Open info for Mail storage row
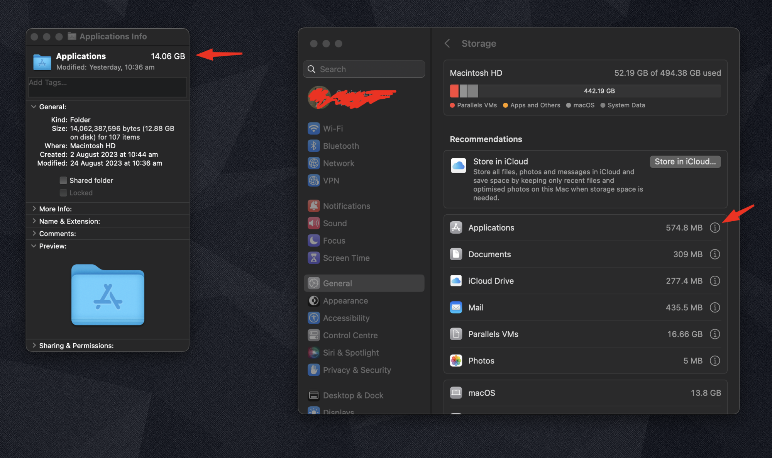The image size is (772, 458). tap(715, 308)
